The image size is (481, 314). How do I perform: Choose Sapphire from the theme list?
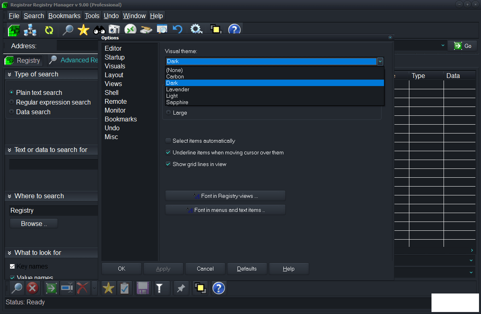click(x=275, y=102)
